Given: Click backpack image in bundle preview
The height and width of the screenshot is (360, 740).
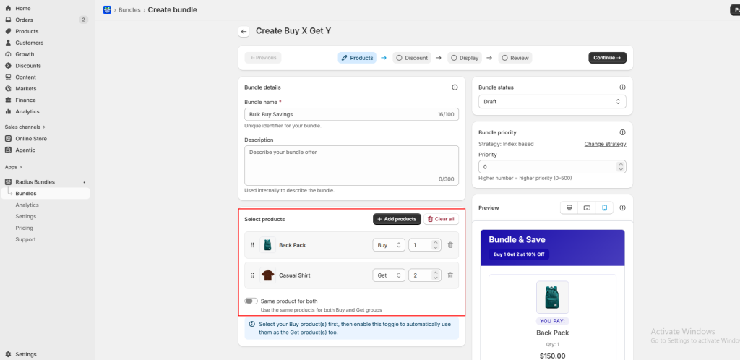Looking at the screenshot, I should 552,297.
